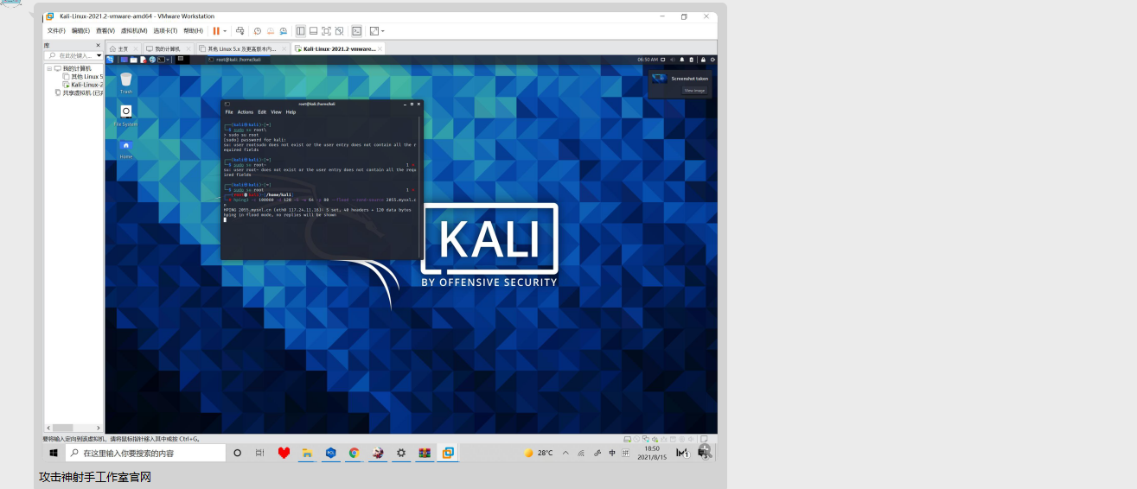The height and width of the screenshot is (489, 1137).
Task: Click the 攻击神射手工作室官网 caption link
Action: pyautogui.click(x=95, y=477)
